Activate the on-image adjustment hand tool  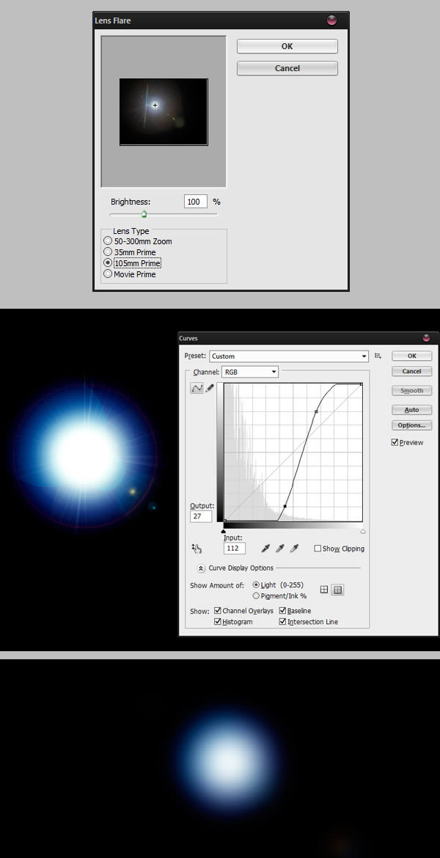[x=197, y=549]
